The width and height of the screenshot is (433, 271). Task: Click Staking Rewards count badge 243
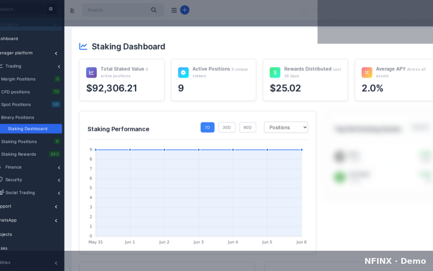click(54, 154)
